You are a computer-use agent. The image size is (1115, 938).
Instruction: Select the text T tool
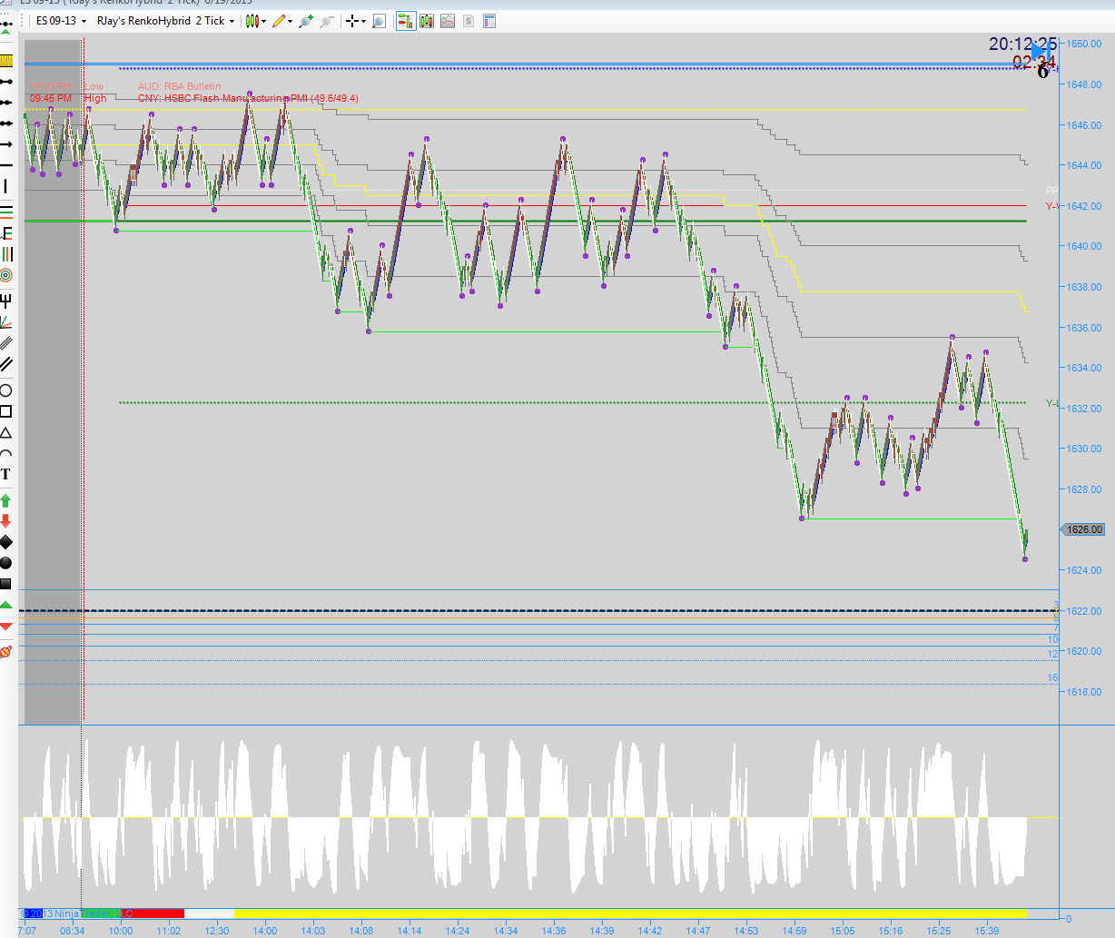point(6,474)
